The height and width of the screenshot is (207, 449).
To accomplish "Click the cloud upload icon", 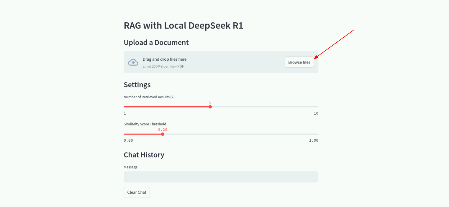I will [133, 62].
